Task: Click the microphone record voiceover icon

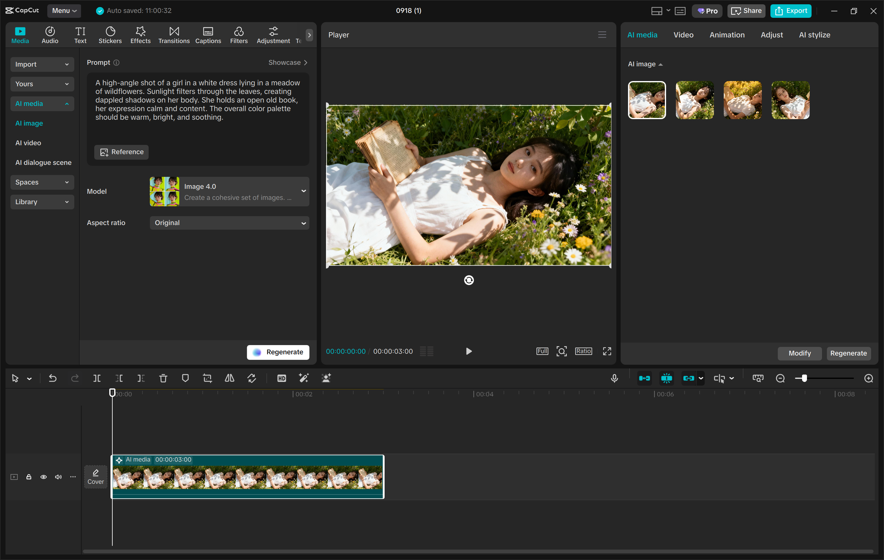Action: (x=614, y=378)
